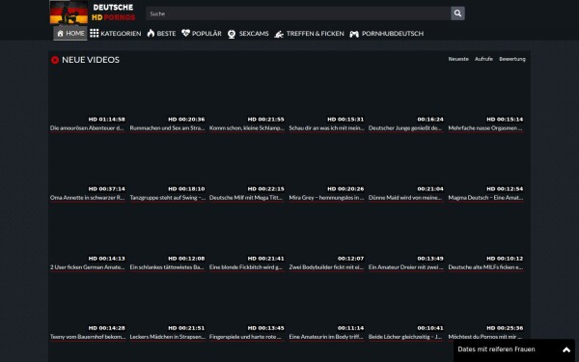The width and height of the screenshot is (579, 362).
Task: Go to the Home menu item
Action: click(70, 33)
